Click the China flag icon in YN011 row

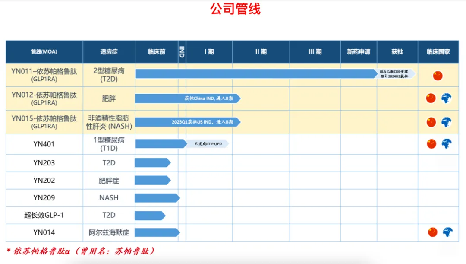pos(438,75)
